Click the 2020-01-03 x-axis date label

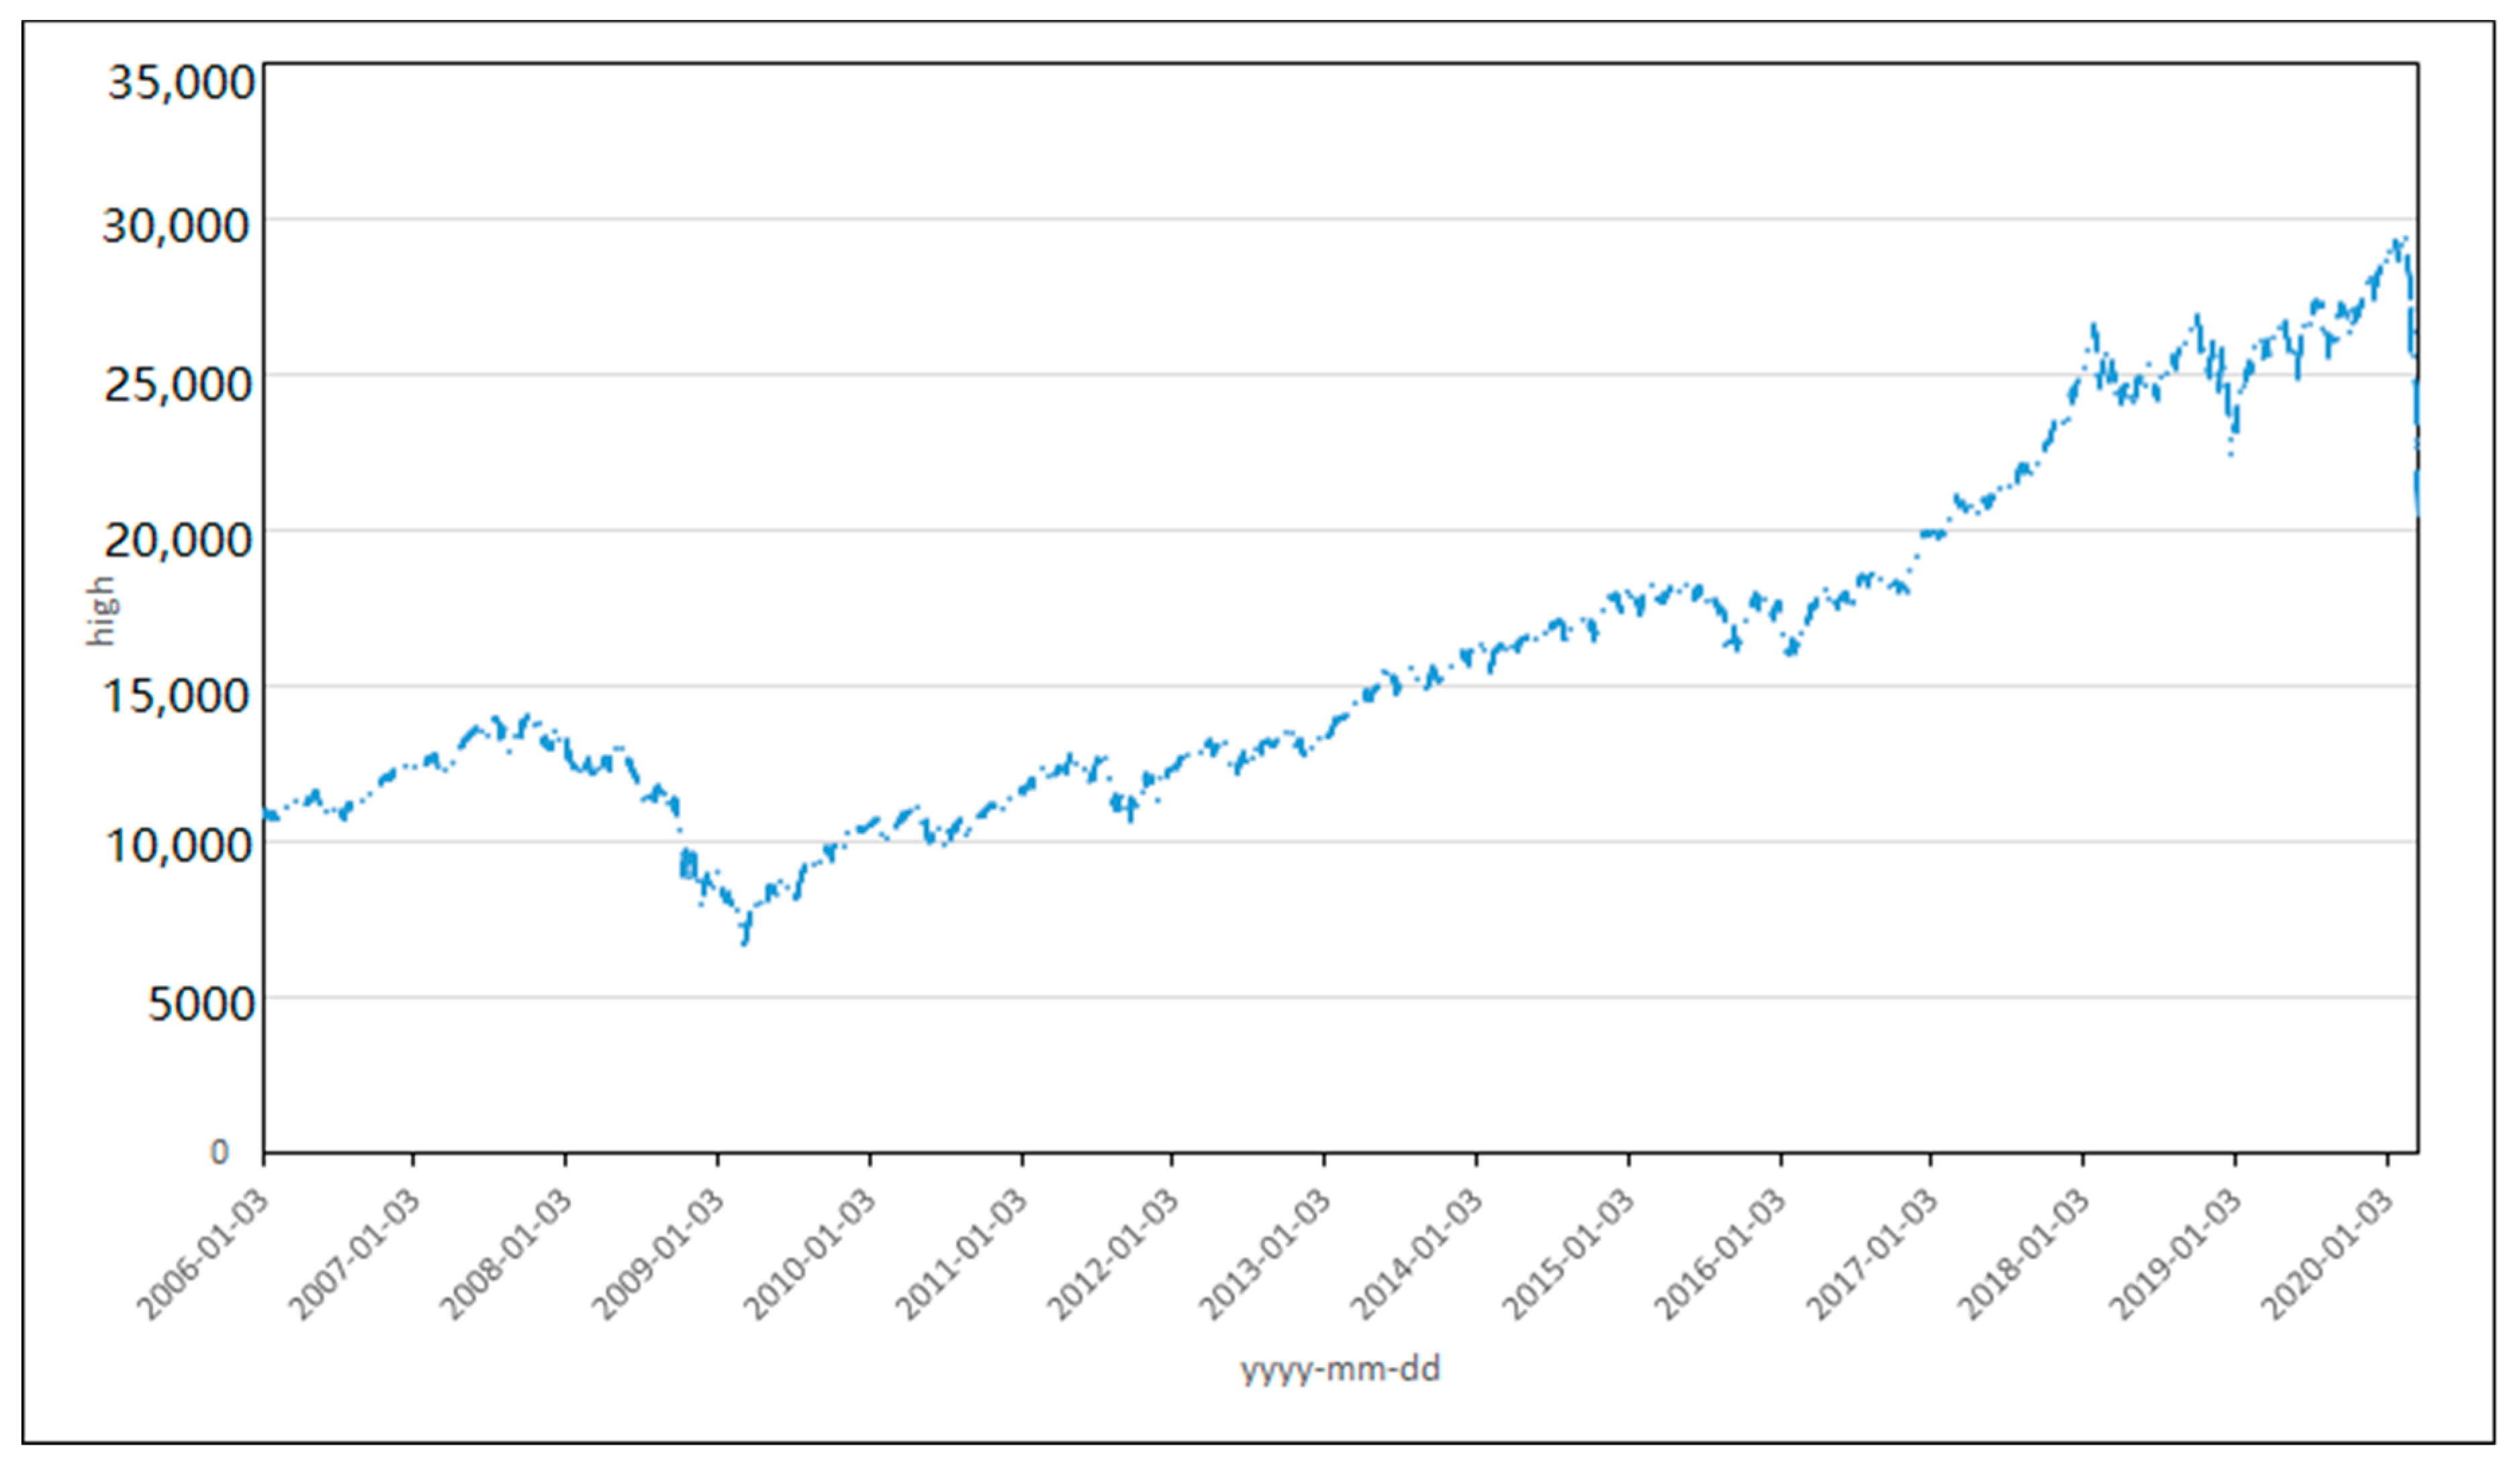(x=2327, y=1256)
